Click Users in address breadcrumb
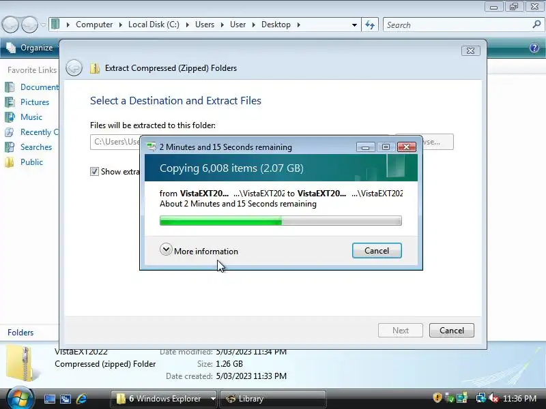 pos(205,25)
